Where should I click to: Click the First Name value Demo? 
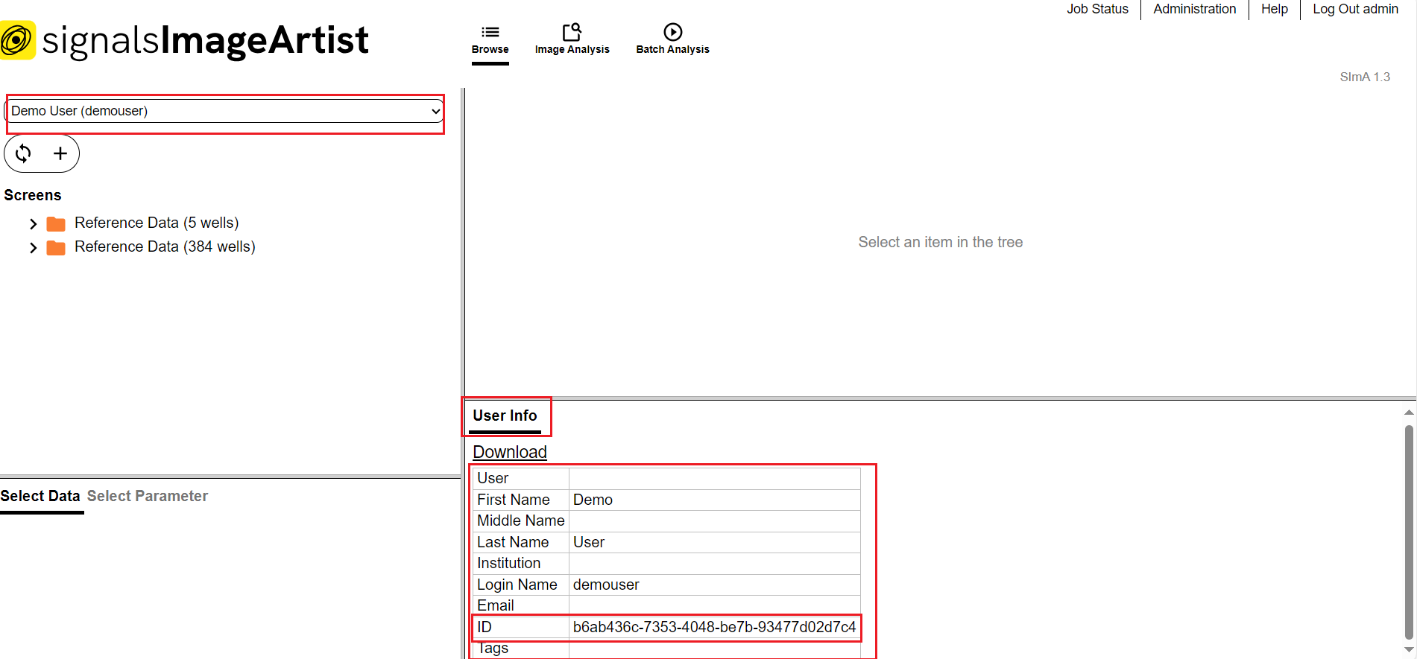coord(593,500)
